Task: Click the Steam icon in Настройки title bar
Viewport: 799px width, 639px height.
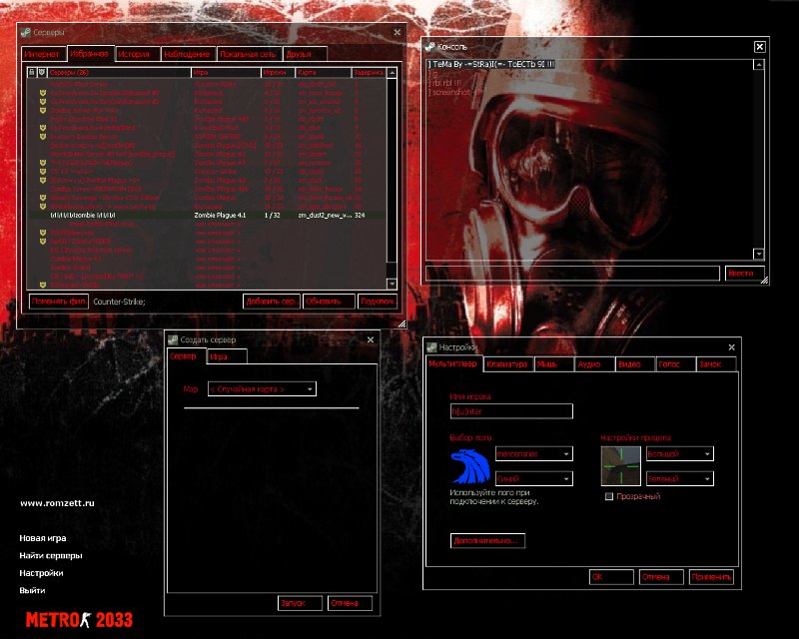Action: 431,347
